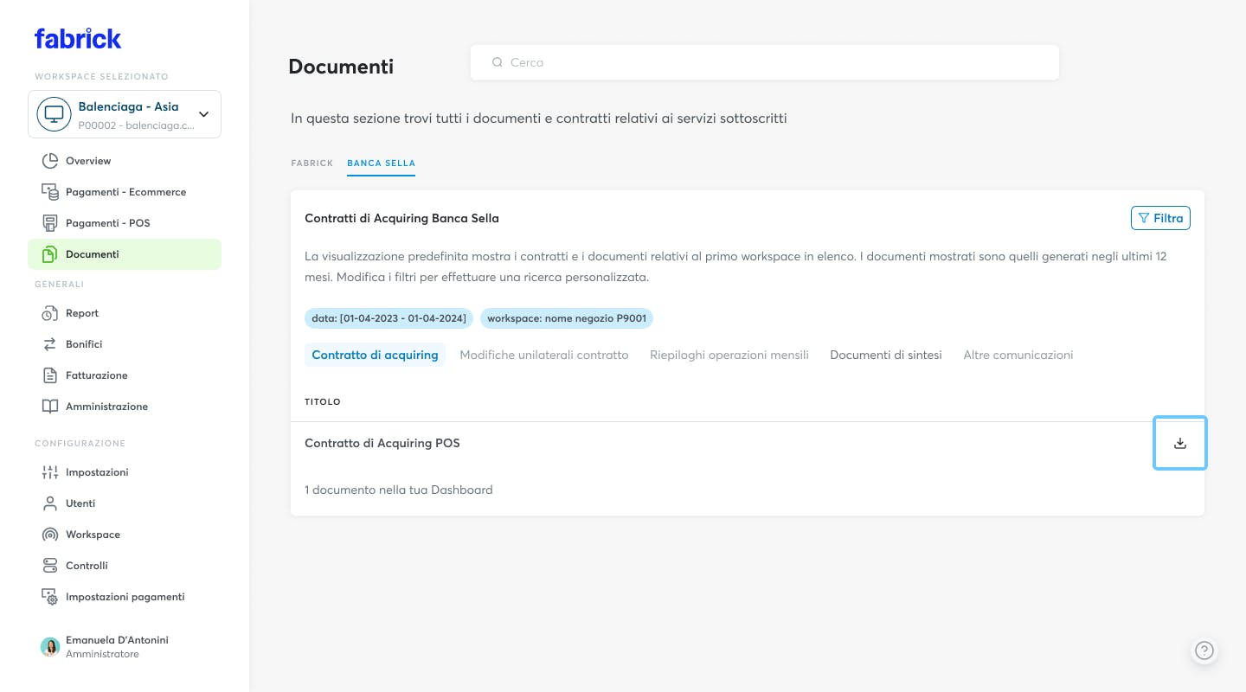Click the Bonifici transfer arrows icon

[x=50, y=344]
